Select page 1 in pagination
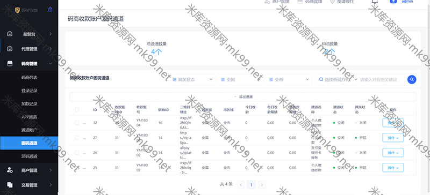The width and height of the screenshot is (430, 195). click(251, 185)
